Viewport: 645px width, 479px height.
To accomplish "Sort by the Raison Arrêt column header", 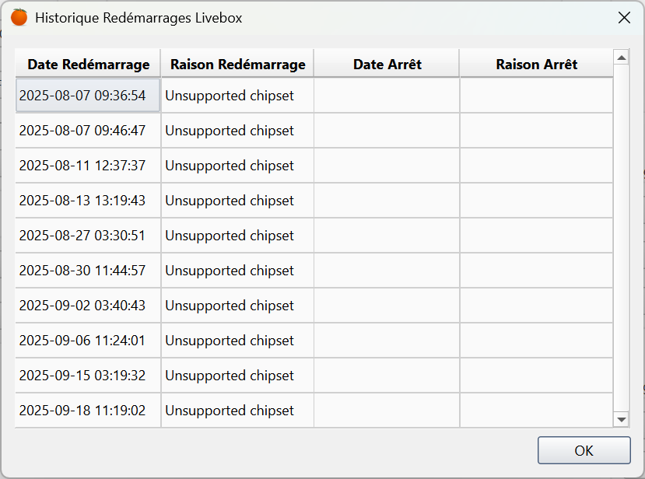I will pos(535,64).
